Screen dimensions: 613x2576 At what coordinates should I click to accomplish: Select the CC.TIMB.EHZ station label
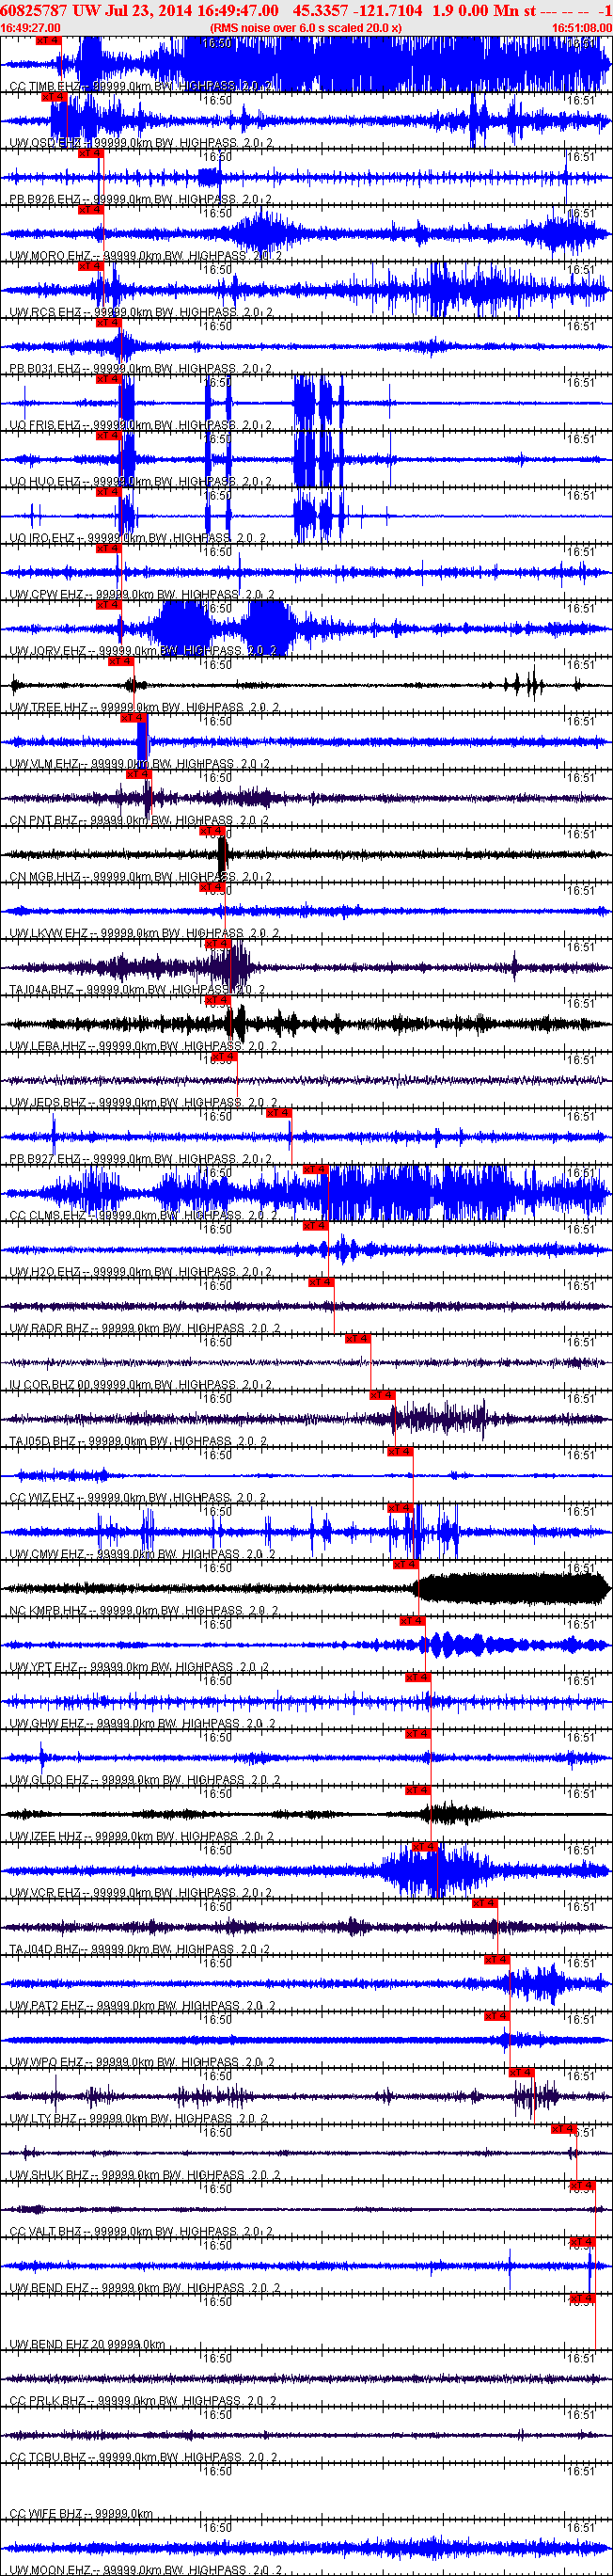pyautogui.click(x=139, y=87)
